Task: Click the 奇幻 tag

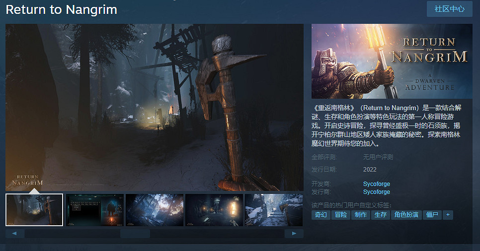Action: coord(321,215)
